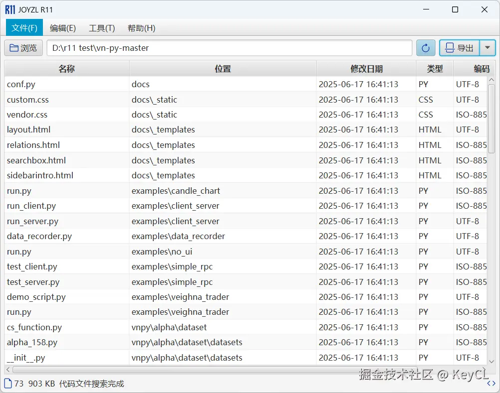Close the JOYZL R11 window

pos(485,9)
